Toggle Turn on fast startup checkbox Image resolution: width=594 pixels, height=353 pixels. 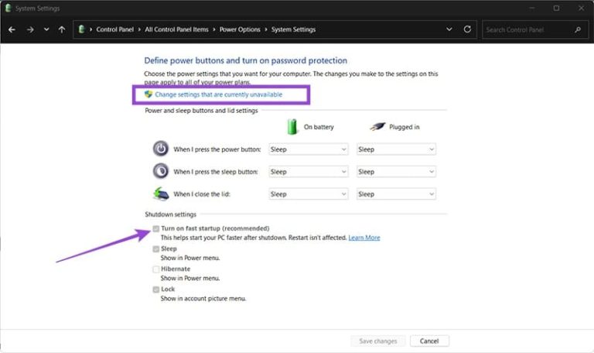(x=156, y=229)
